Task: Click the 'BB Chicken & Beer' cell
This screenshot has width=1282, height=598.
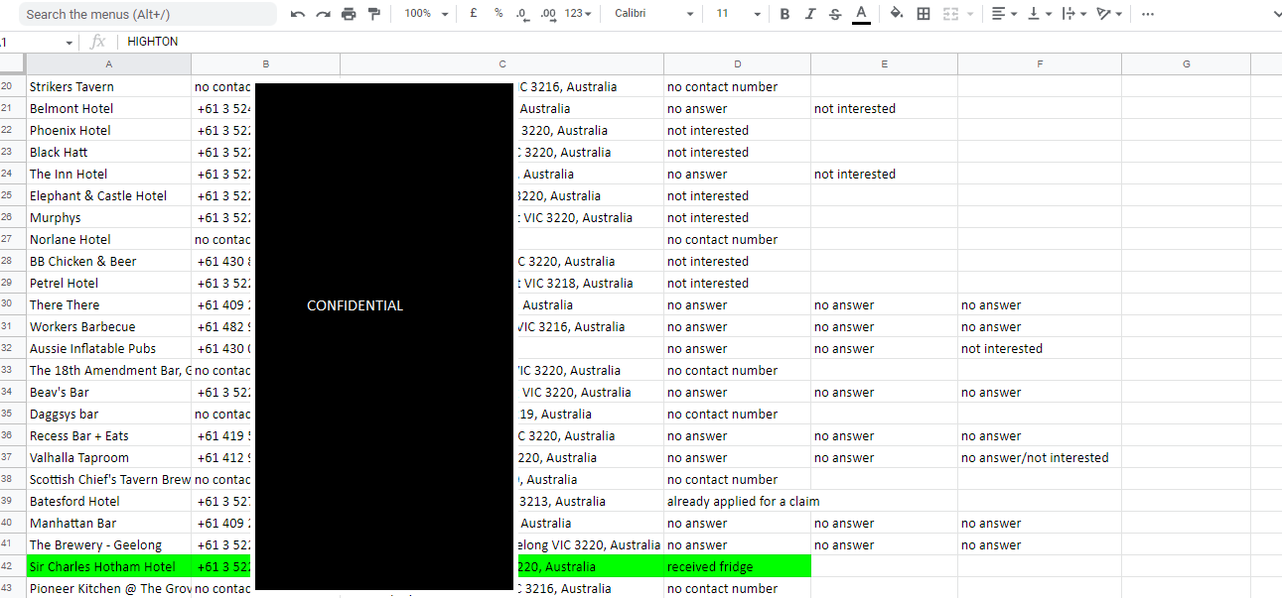Action: coord(109,261)
